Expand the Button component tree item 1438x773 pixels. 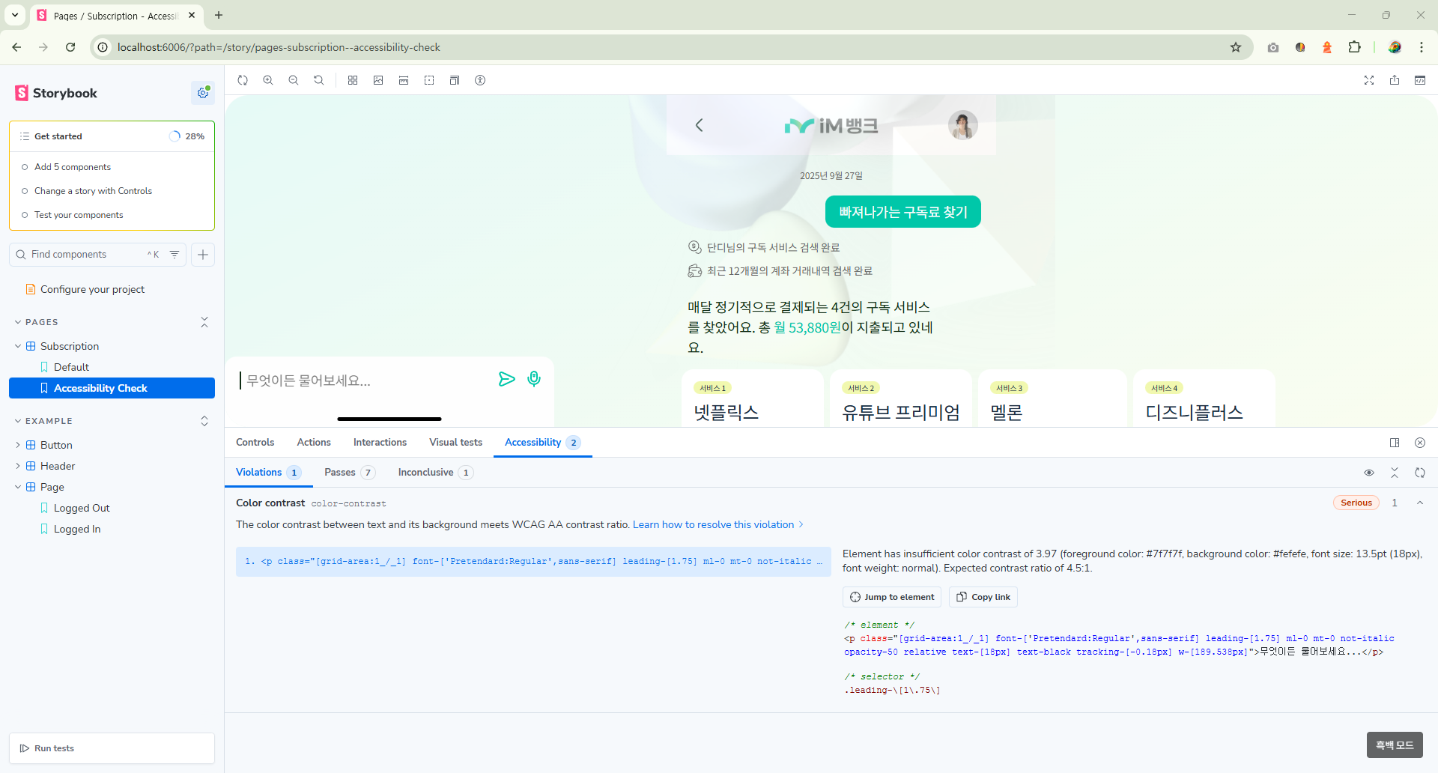18,445
